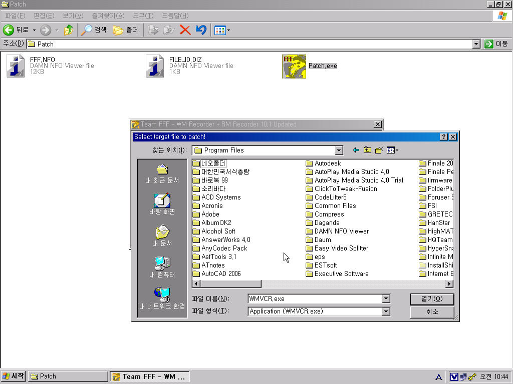Open 내 최근 문서 in the places bar

tap(162, 173)
